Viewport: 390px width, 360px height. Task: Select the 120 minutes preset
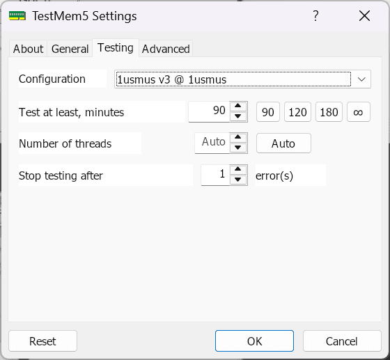(297, 112)
